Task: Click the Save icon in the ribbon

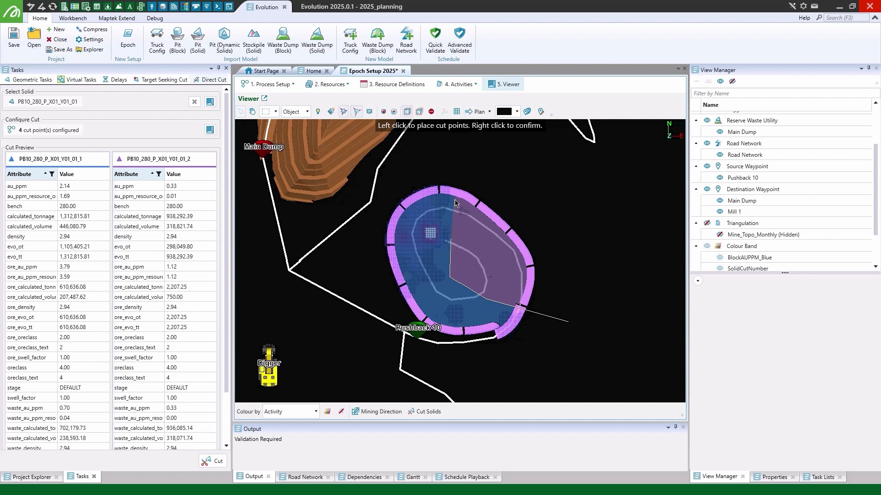Action: tap(14, 38)
